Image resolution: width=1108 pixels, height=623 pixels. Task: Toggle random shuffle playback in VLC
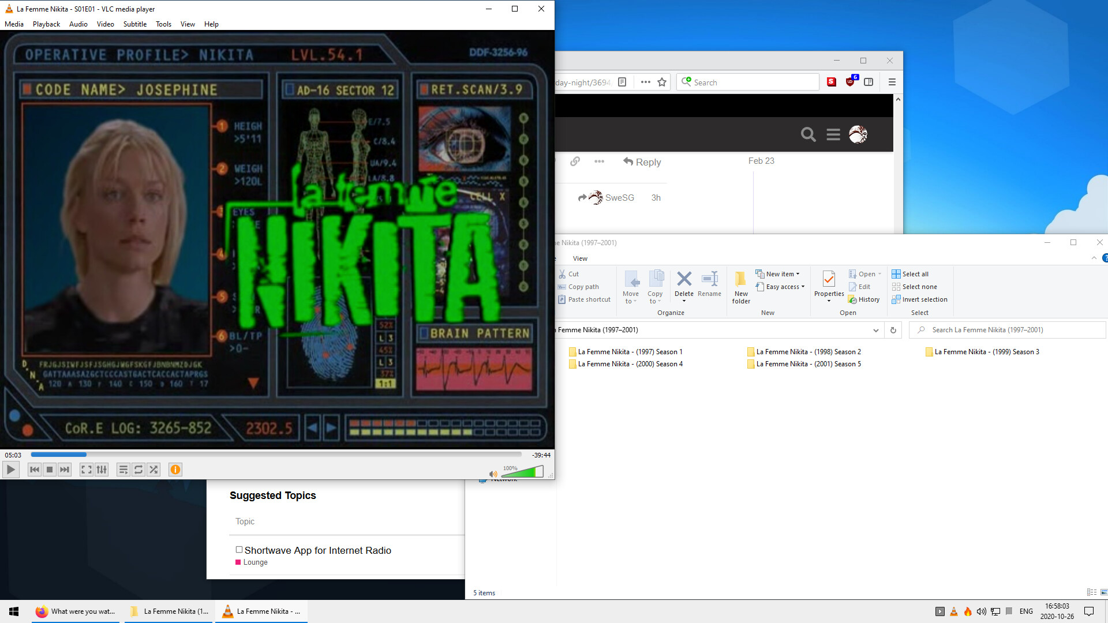pyautogui.click(x=154, y=470)
